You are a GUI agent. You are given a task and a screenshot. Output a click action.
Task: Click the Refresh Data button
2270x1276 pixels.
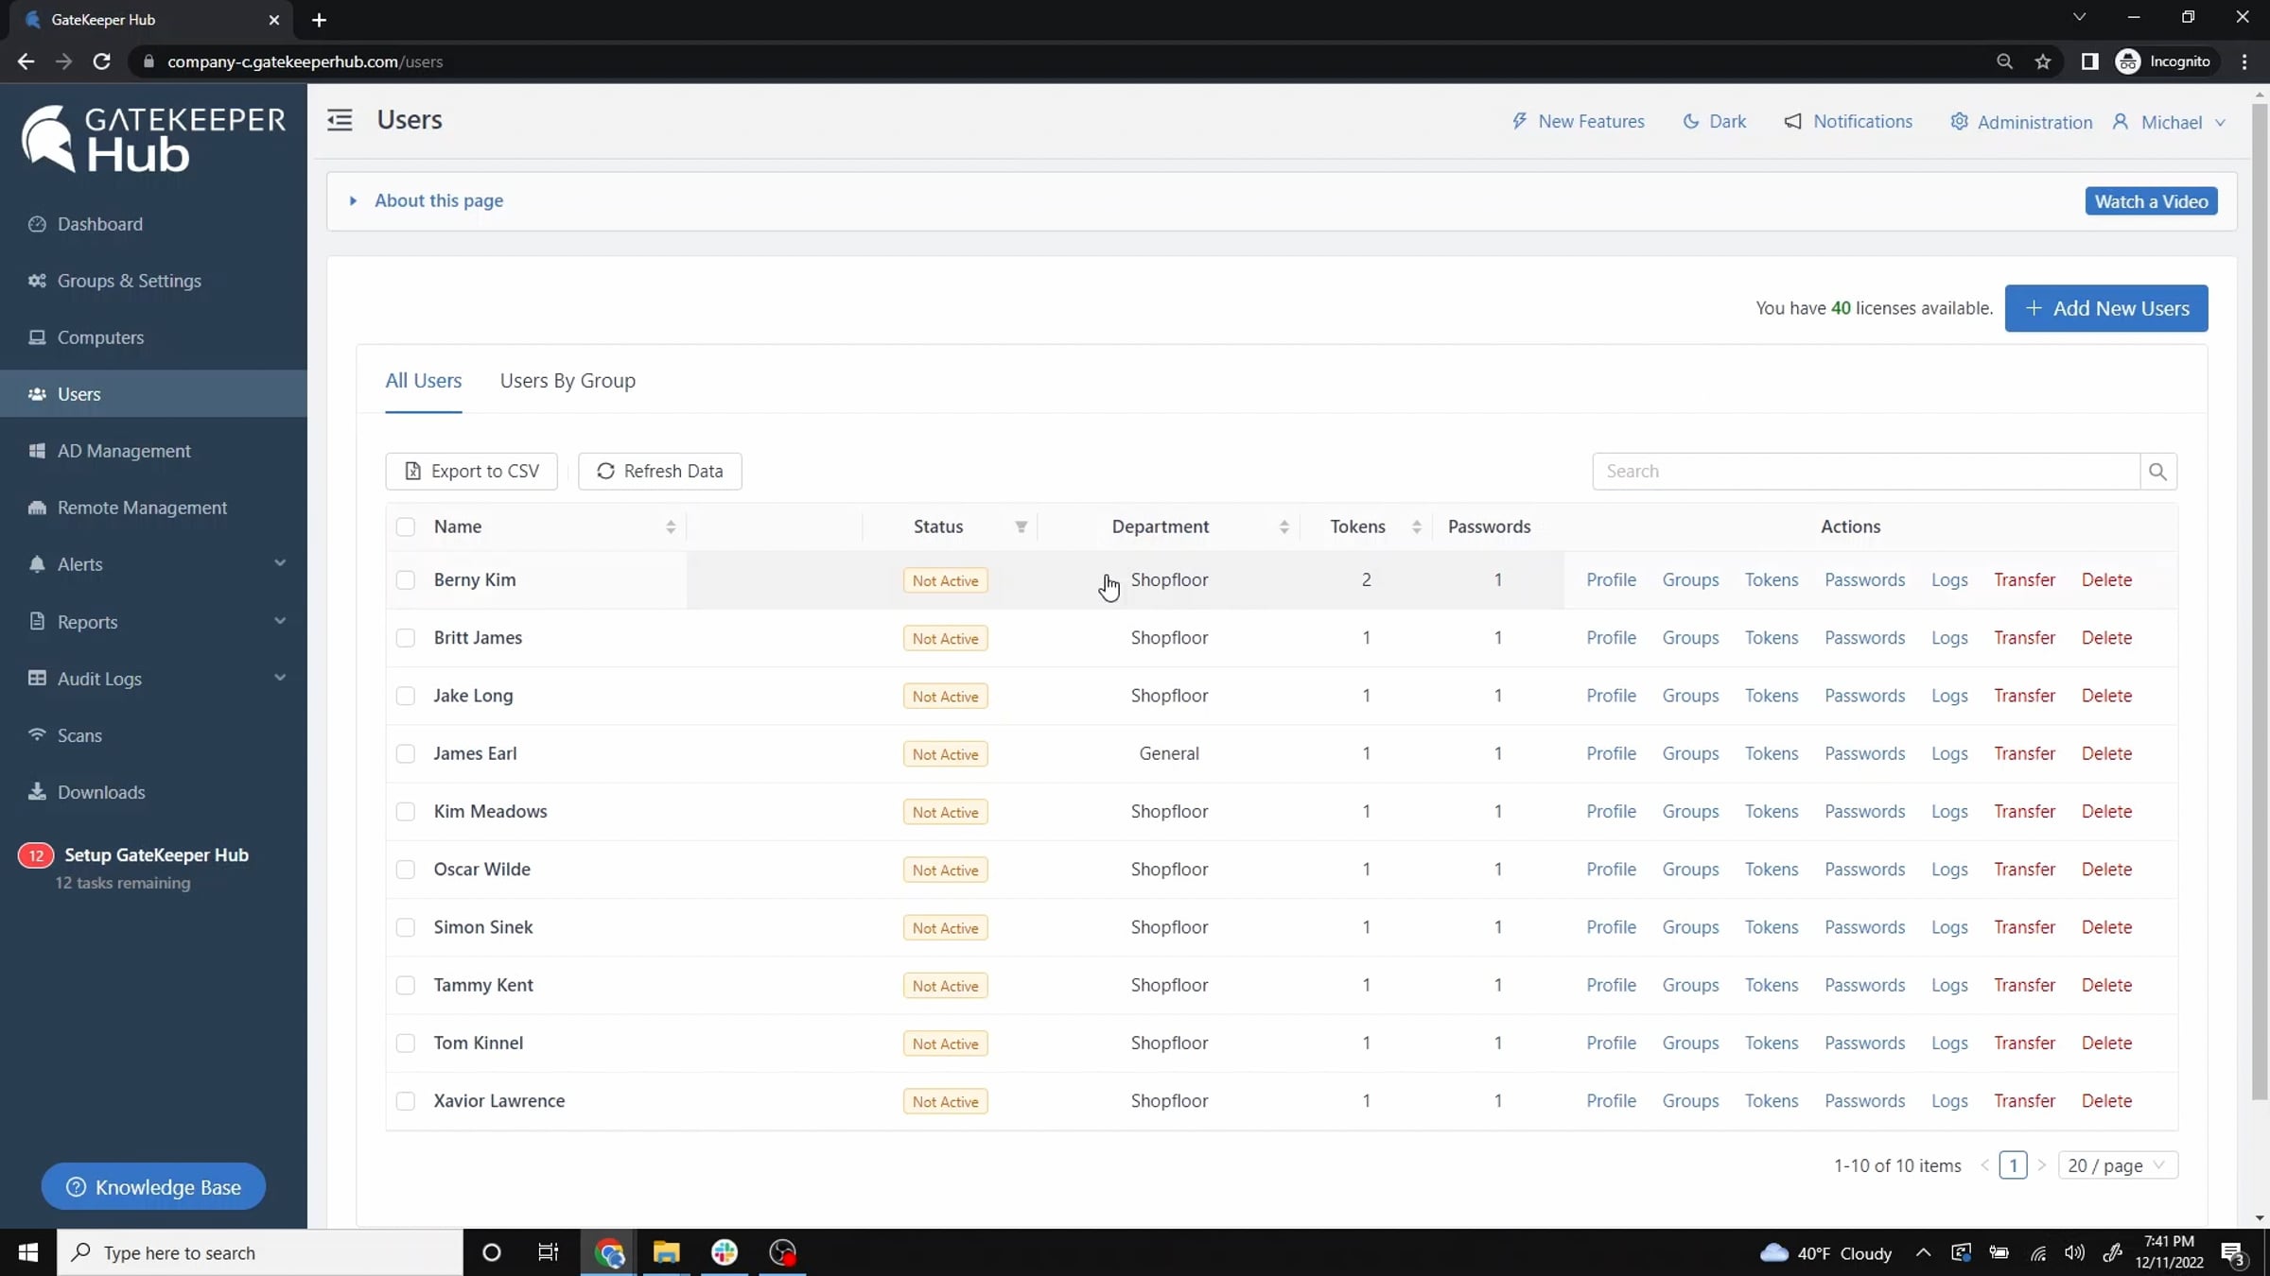coord(659,471)
